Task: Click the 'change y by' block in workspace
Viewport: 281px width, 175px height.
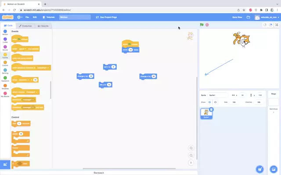Action: point(85,76)
